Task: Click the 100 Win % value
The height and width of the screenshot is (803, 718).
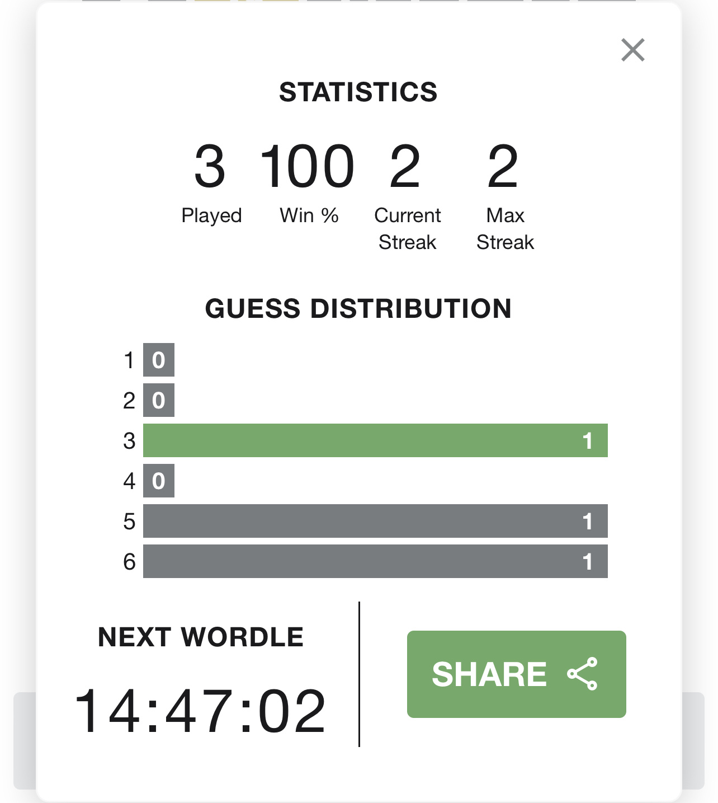Action: [308, 166]
